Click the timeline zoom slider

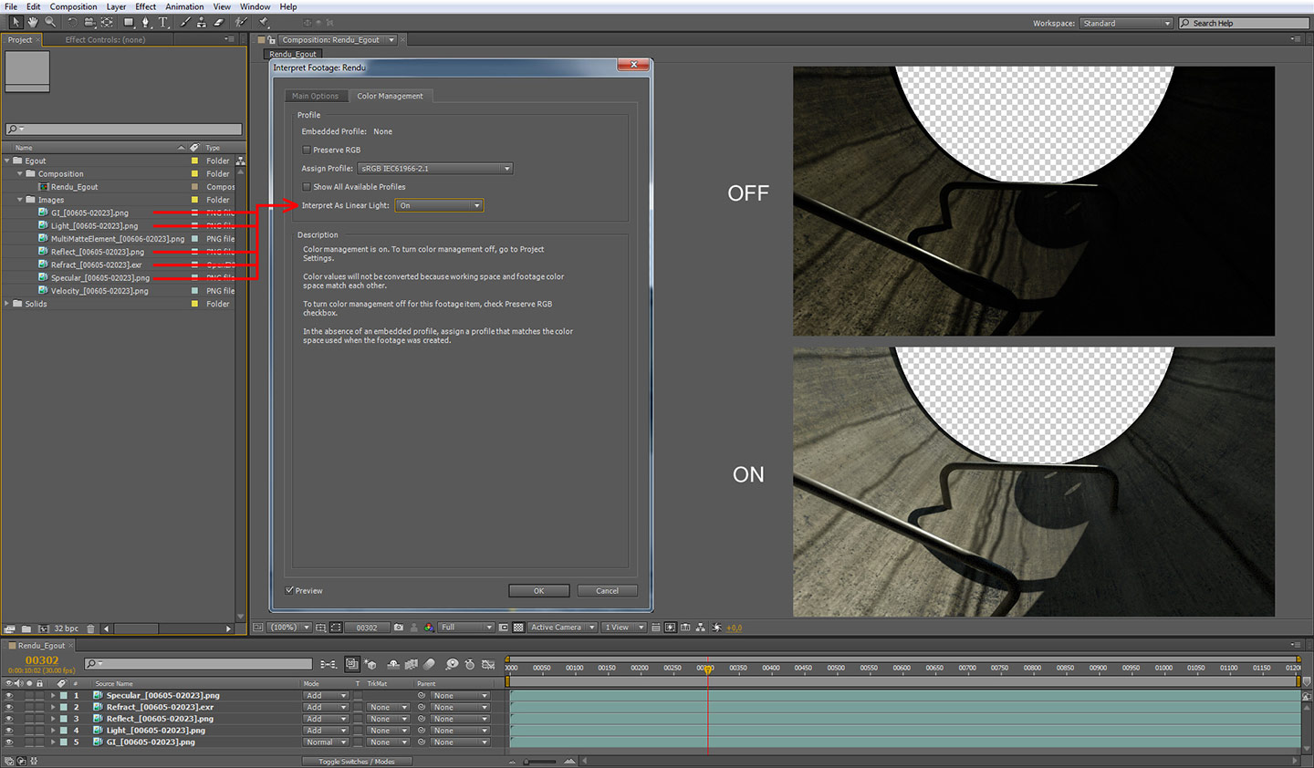[538, 762]
